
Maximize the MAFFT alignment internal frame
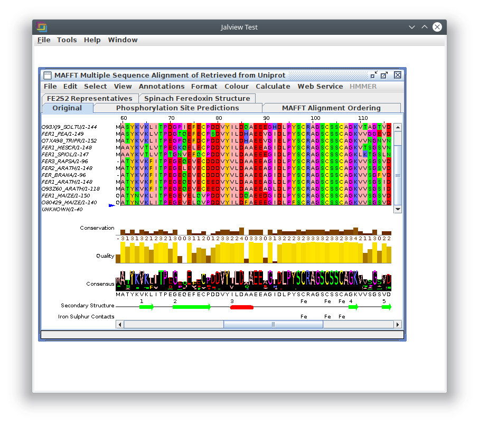pyautogui.click(x=384, y=75)
